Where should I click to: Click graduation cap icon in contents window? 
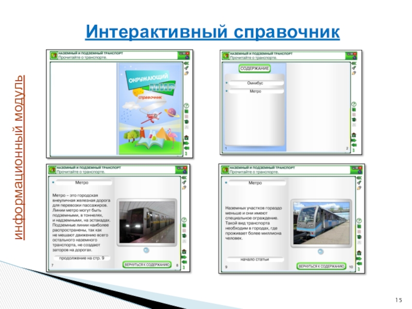tap(354, 119)
